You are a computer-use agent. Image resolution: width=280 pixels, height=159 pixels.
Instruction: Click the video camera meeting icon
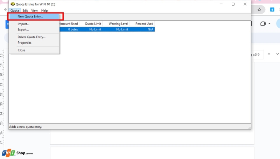pos(263,23)
